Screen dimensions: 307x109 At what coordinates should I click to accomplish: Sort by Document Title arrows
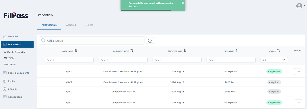coord(132,51)
